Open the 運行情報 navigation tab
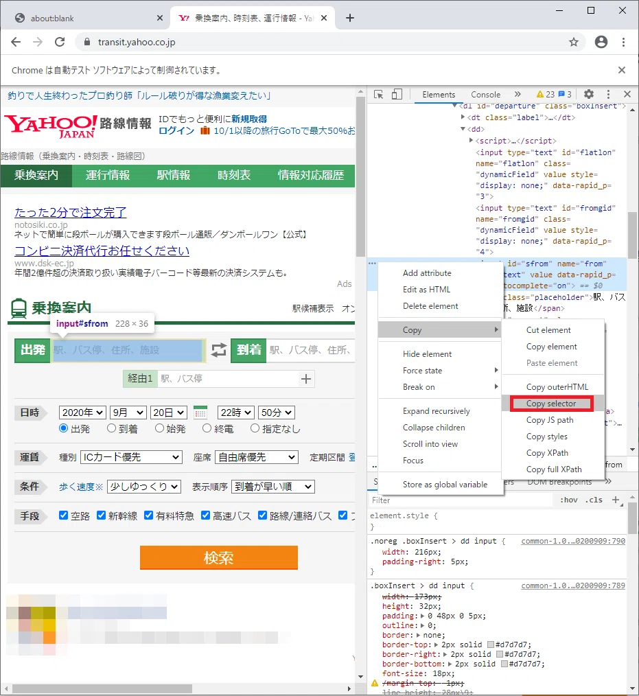 [107, 175]
